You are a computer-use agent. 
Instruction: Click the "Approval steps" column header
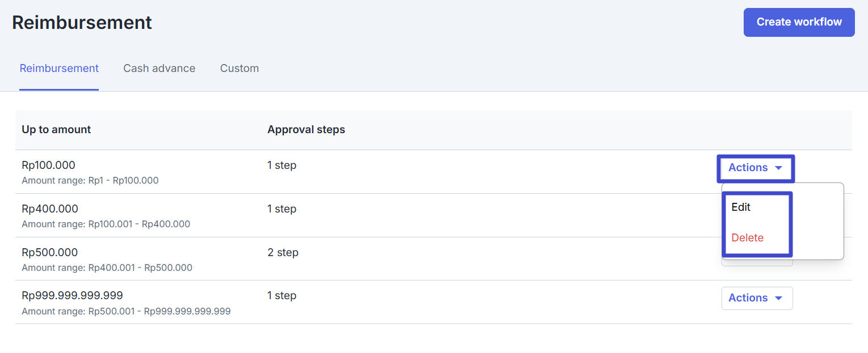(306, 130)
